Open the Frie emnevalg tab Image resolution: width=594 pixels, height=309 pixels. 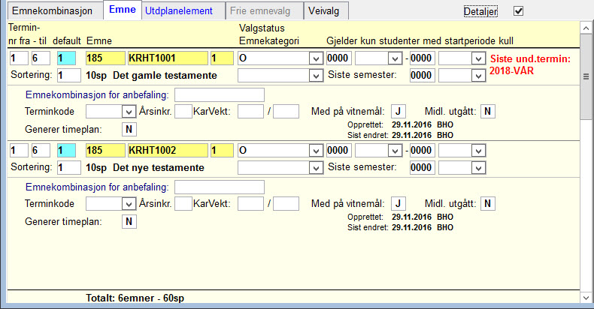tap(265, 11)
